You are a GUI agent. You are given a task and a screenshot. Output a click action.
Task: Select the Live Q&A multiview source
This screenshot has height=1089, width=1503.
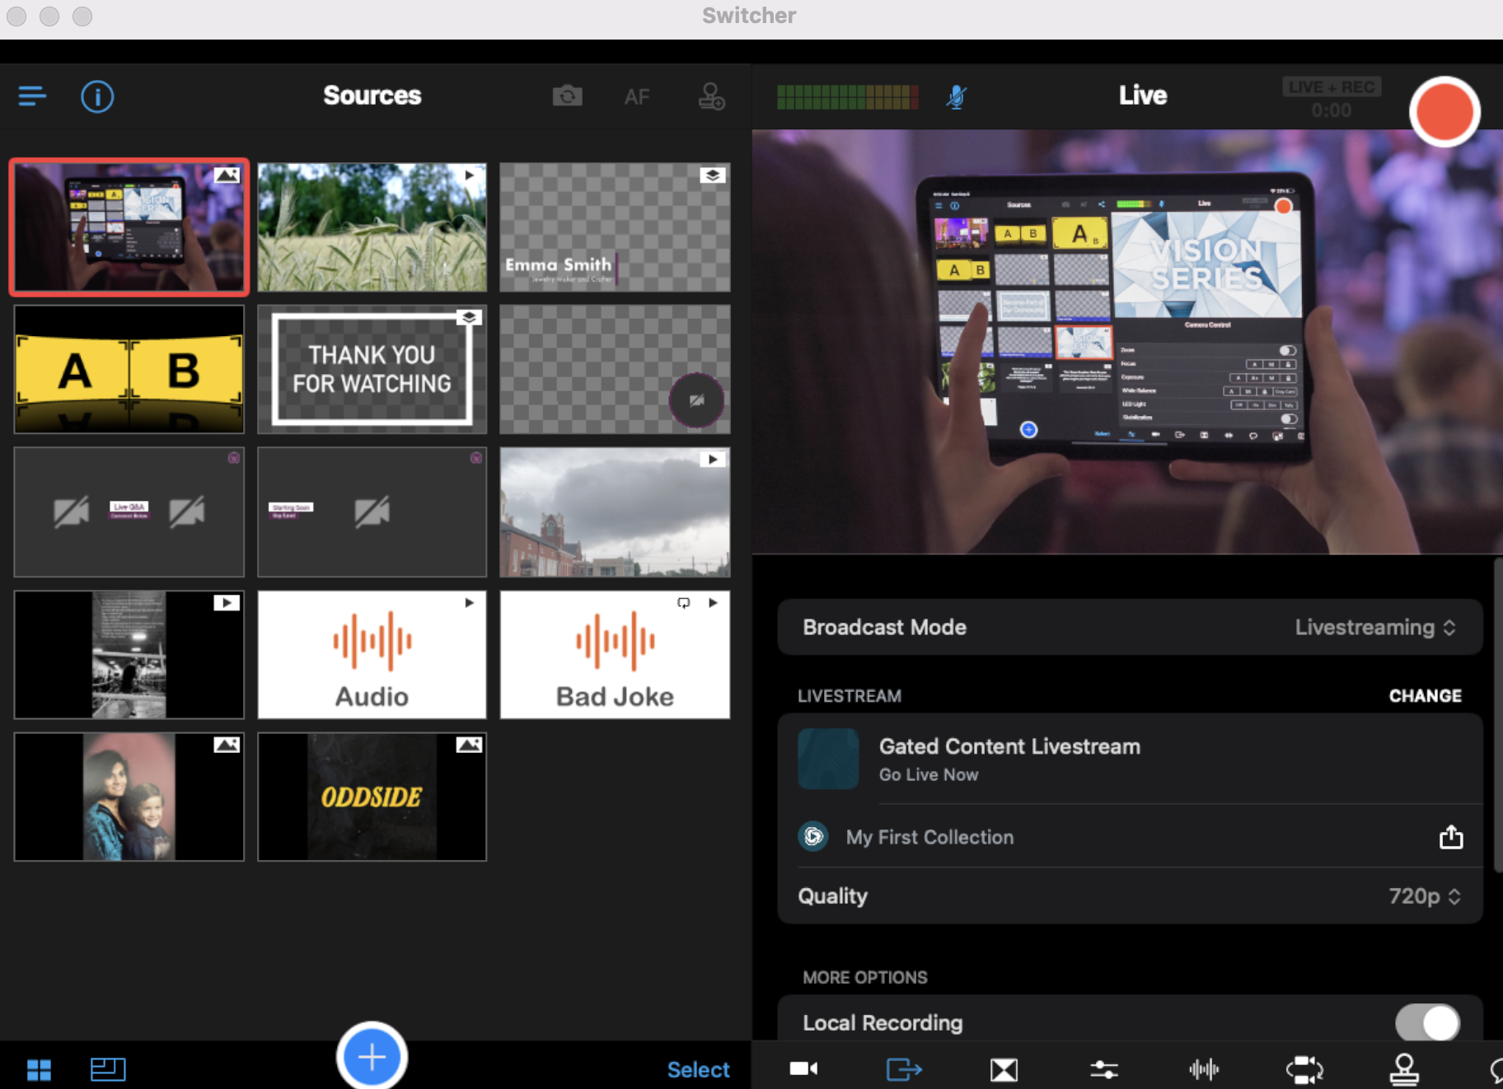129,512
